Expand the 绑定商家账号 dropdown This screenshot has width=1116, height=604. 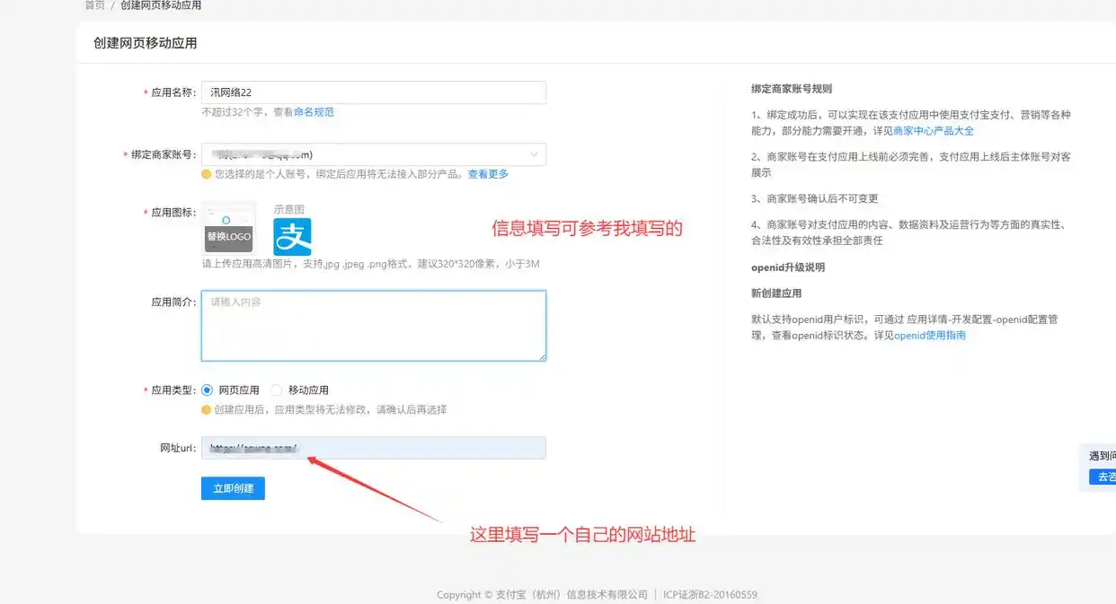click(x=373, y=154)
